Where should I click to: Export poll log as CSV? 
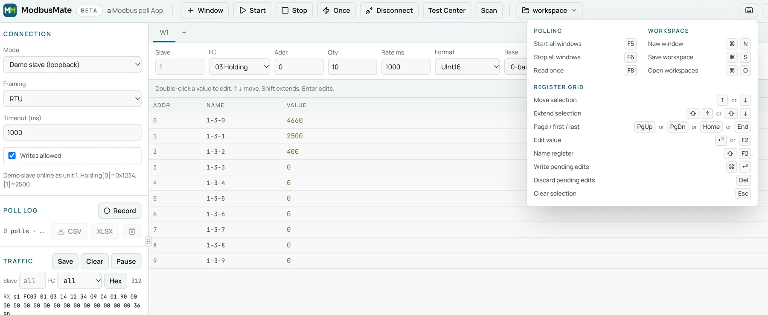(69, 231)
